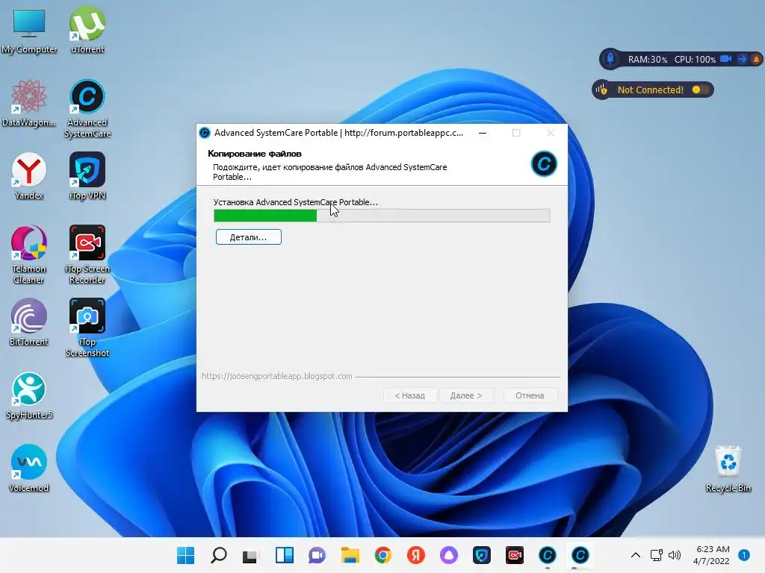The image size is (765, 573).
Task: Open the volume speaker tray icon
Action: [x=675, y=555]
